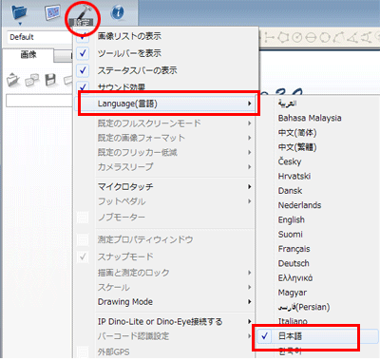Click the blue info icon
Image resolution: width=380 pixels, height=361 pixels.
(118, 12)
